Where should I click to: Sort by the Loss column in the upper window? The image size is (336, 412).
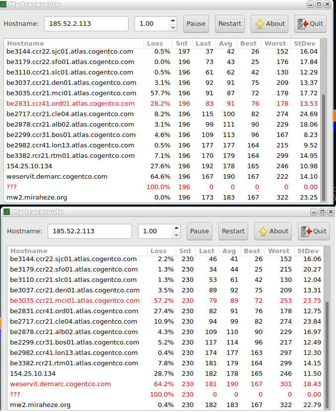[158, 44]
